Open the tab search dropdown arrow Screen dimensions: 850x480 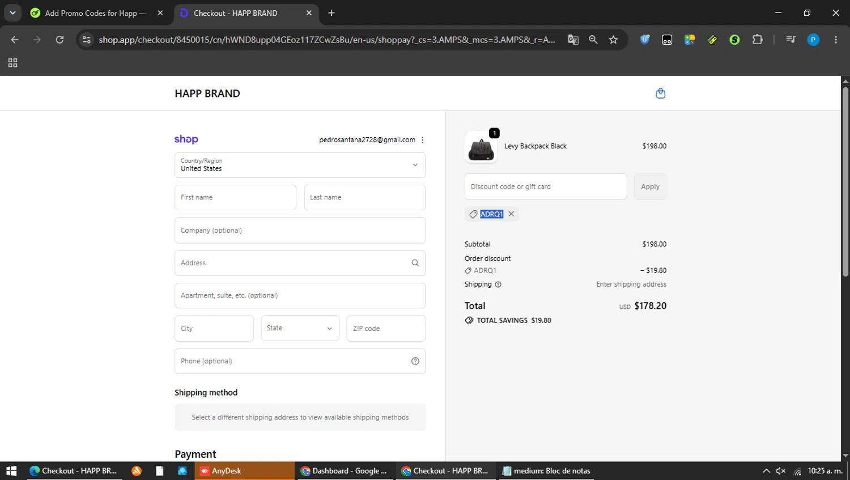tap(12, 12)
